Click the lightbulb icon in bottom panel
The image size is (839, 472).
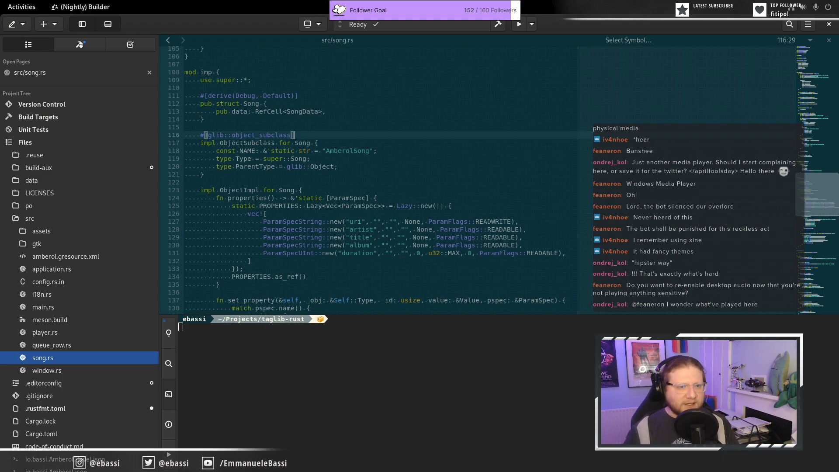click(x=169, y=333)
